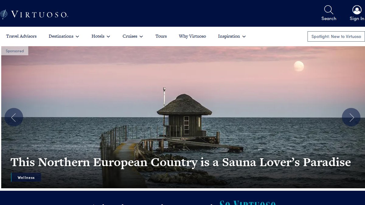Expand the Cruises menu

[133, 36]
